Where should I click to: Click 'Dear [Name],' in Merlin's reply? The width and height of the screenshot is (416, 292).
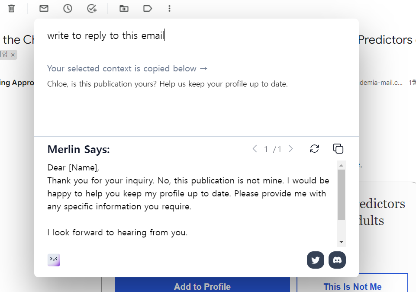pyautogui.click(x=73, y=167)
